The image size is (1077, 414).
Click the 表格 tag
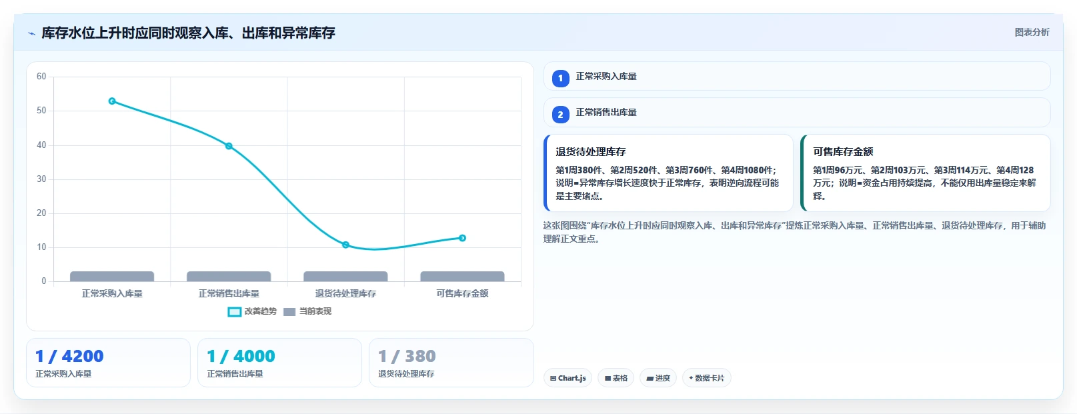[x=616, y=378]
